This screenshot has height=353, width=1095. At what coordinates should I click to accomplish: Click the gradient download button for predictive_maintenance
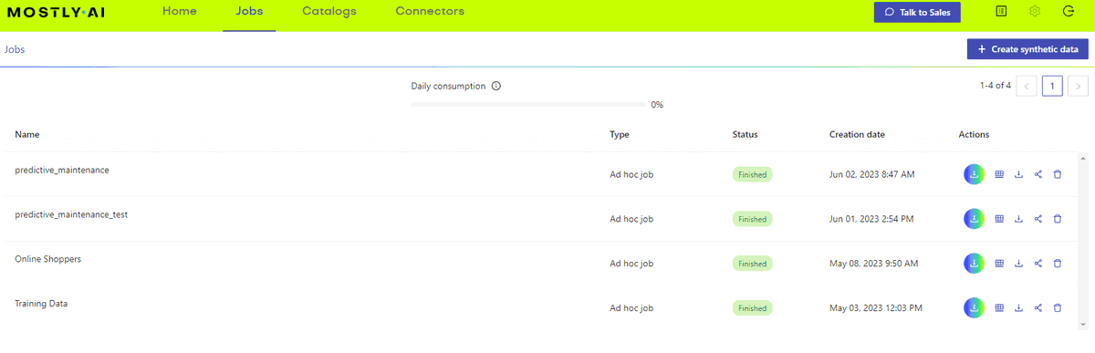[974, 174]
